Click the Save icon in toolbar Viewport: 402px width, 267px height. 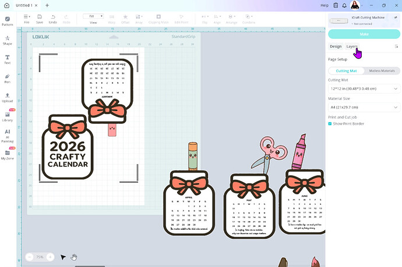point(40,19)
